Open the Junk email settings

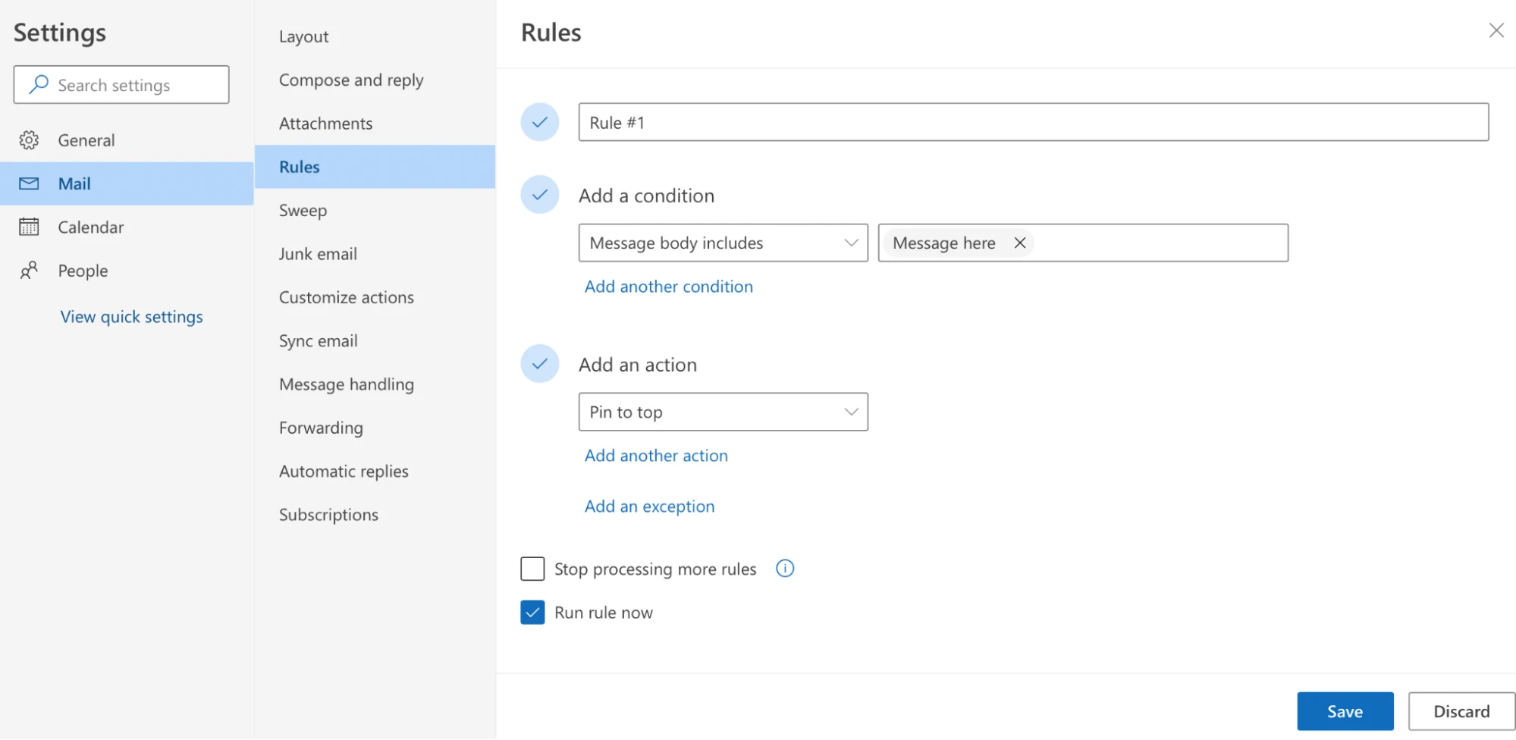(318, 253)
